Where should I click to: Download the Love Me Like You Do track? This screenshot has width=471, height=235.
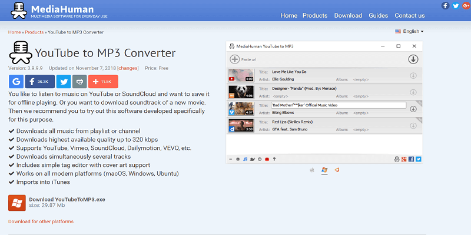tap(413, 76)
